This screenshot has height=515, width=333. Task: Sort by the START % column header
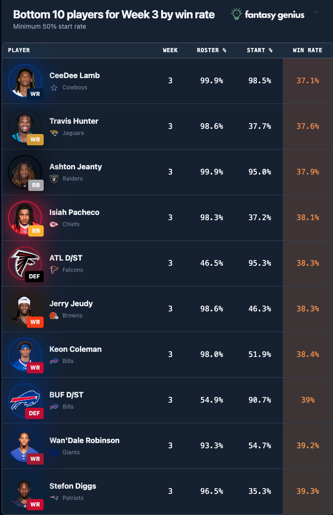coord(260,50)
